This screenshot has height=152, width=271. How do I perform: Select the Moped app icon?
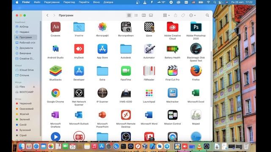coord(196,115)
